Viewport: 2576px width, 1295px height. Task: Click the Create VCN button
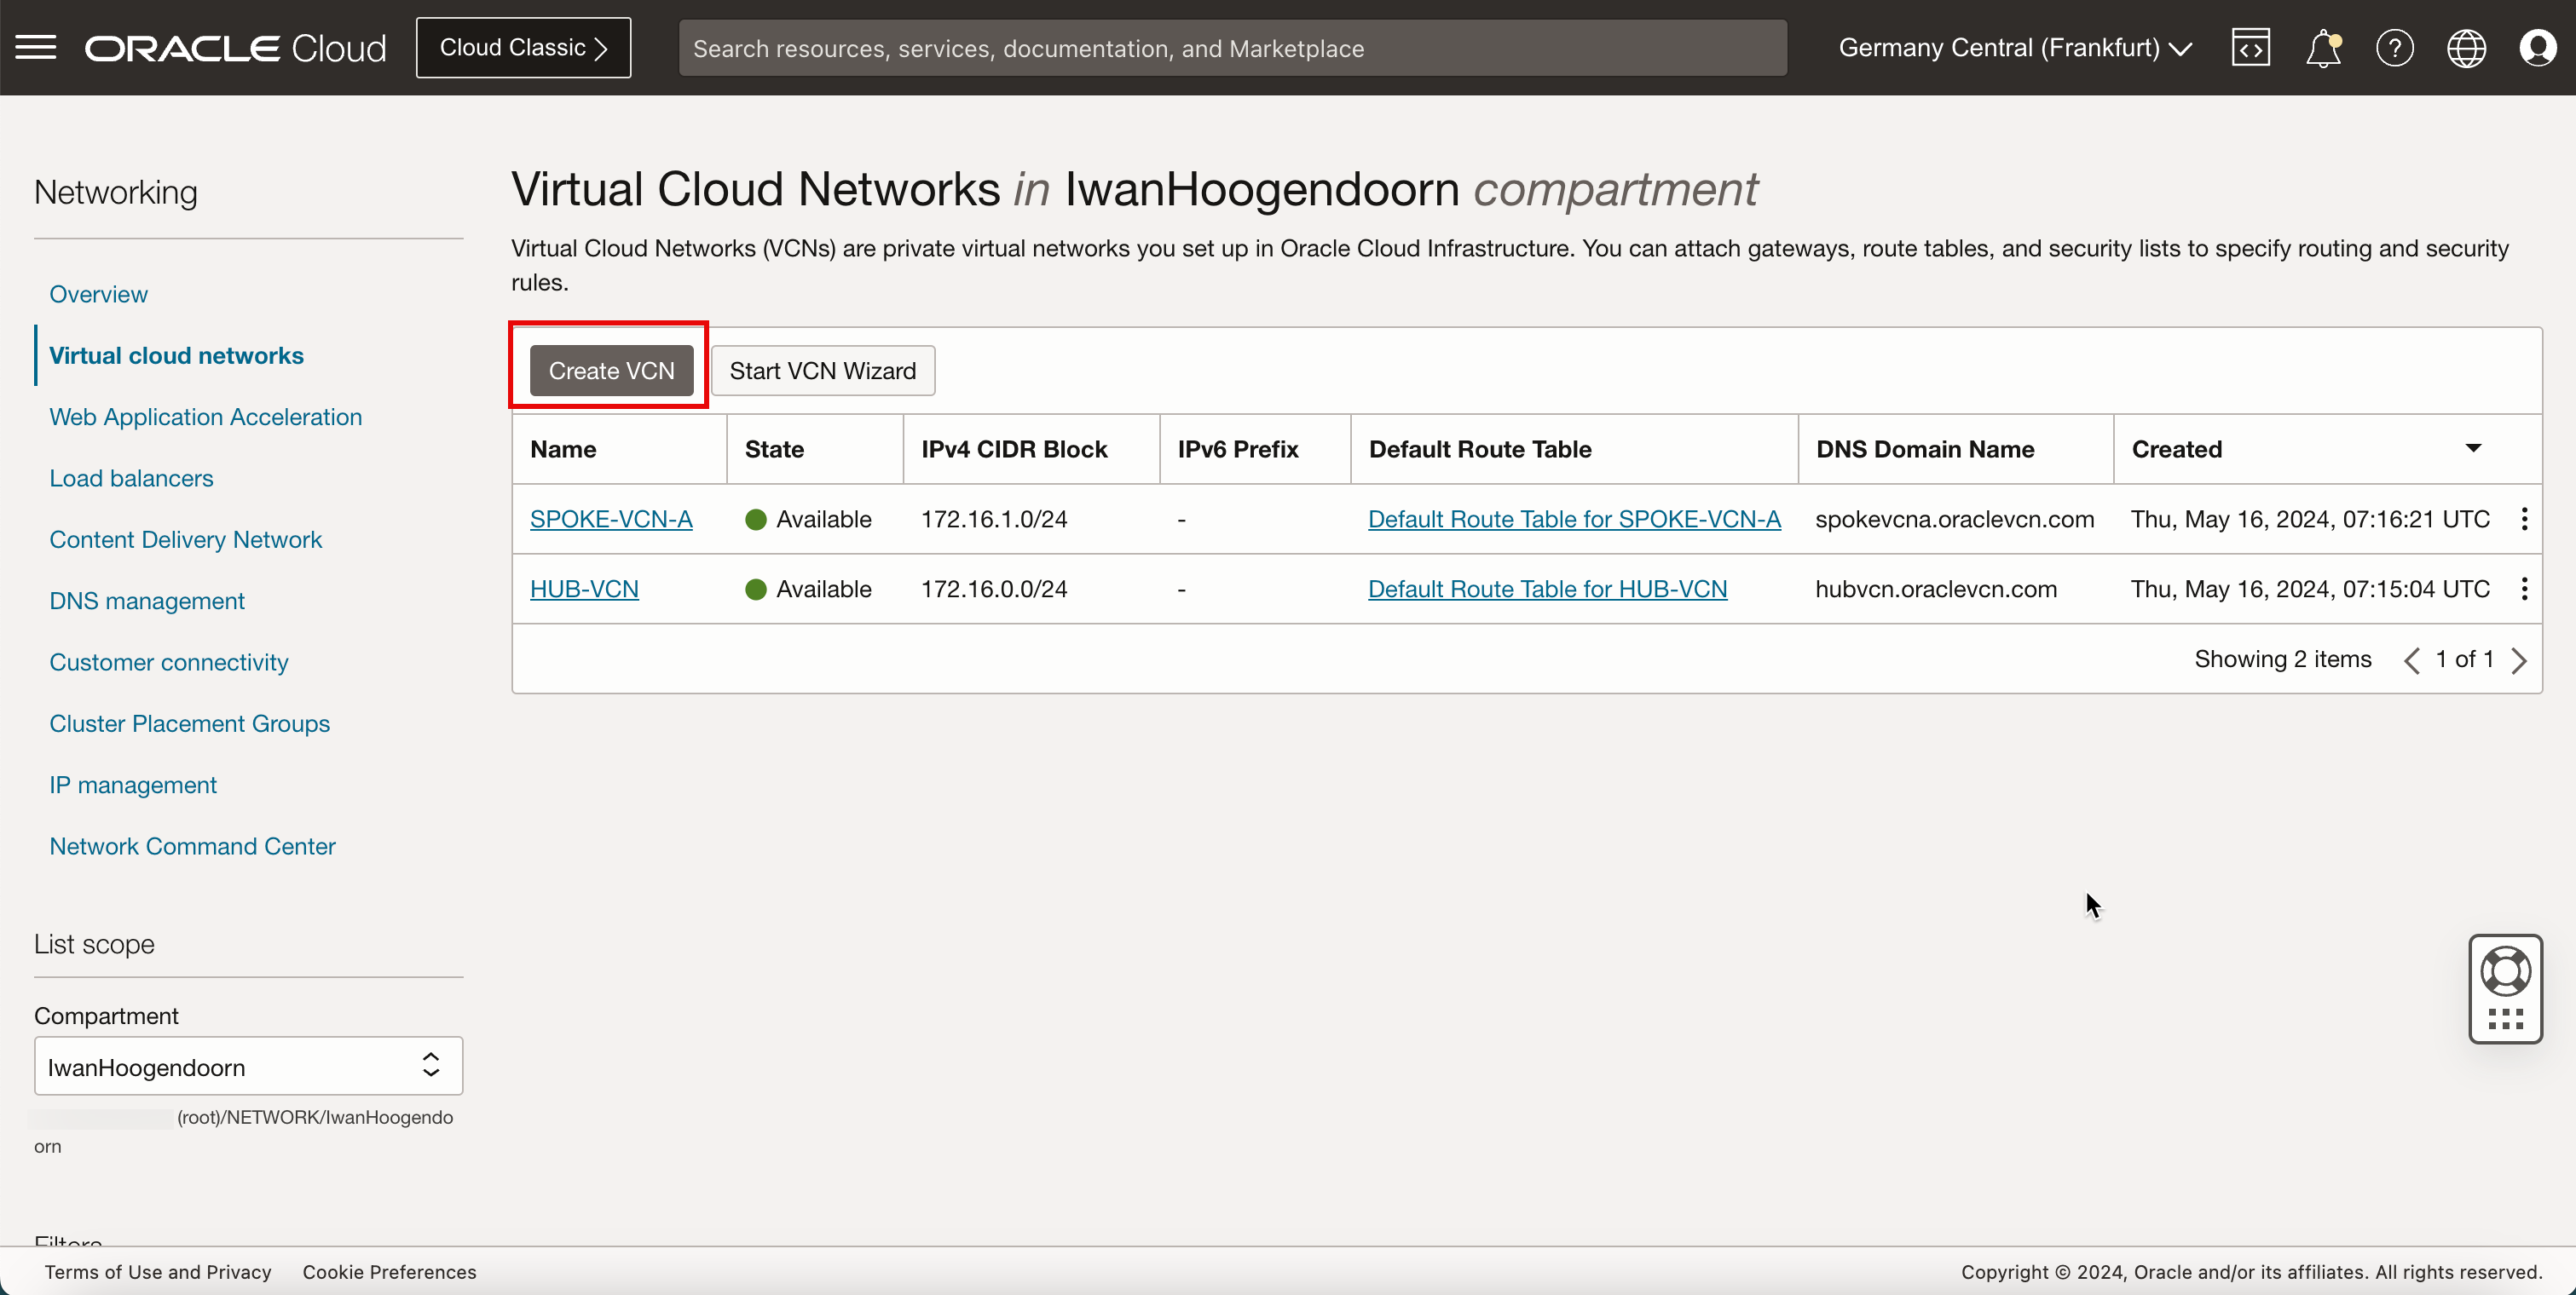point(611,371)
